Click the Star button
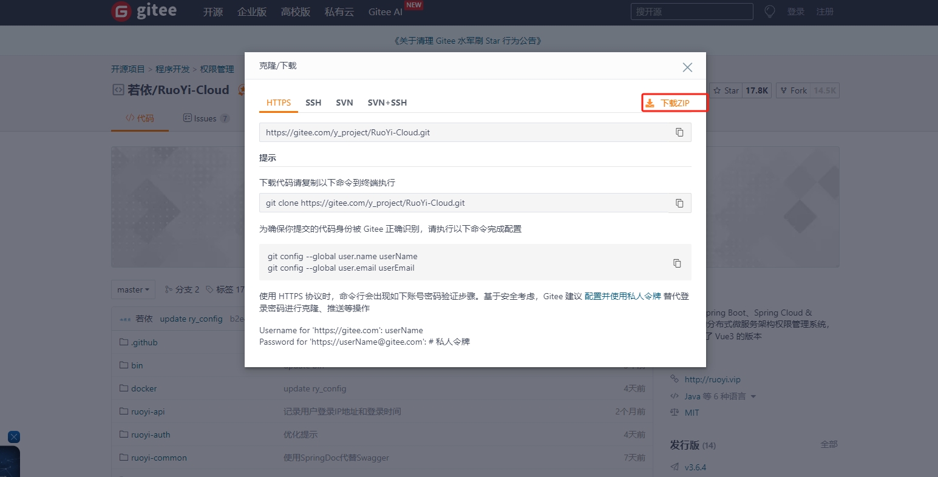This screenshot has width=938, height=477. [x=726, y=90]
